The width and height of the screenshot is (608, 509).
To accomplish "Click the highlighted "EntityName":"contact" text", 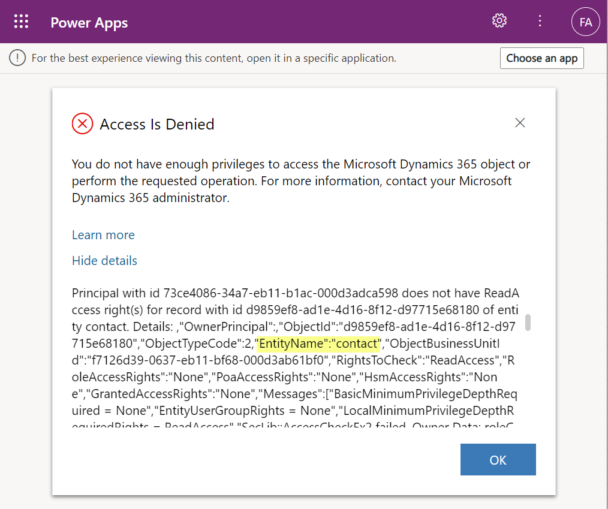I will [318, 344].
